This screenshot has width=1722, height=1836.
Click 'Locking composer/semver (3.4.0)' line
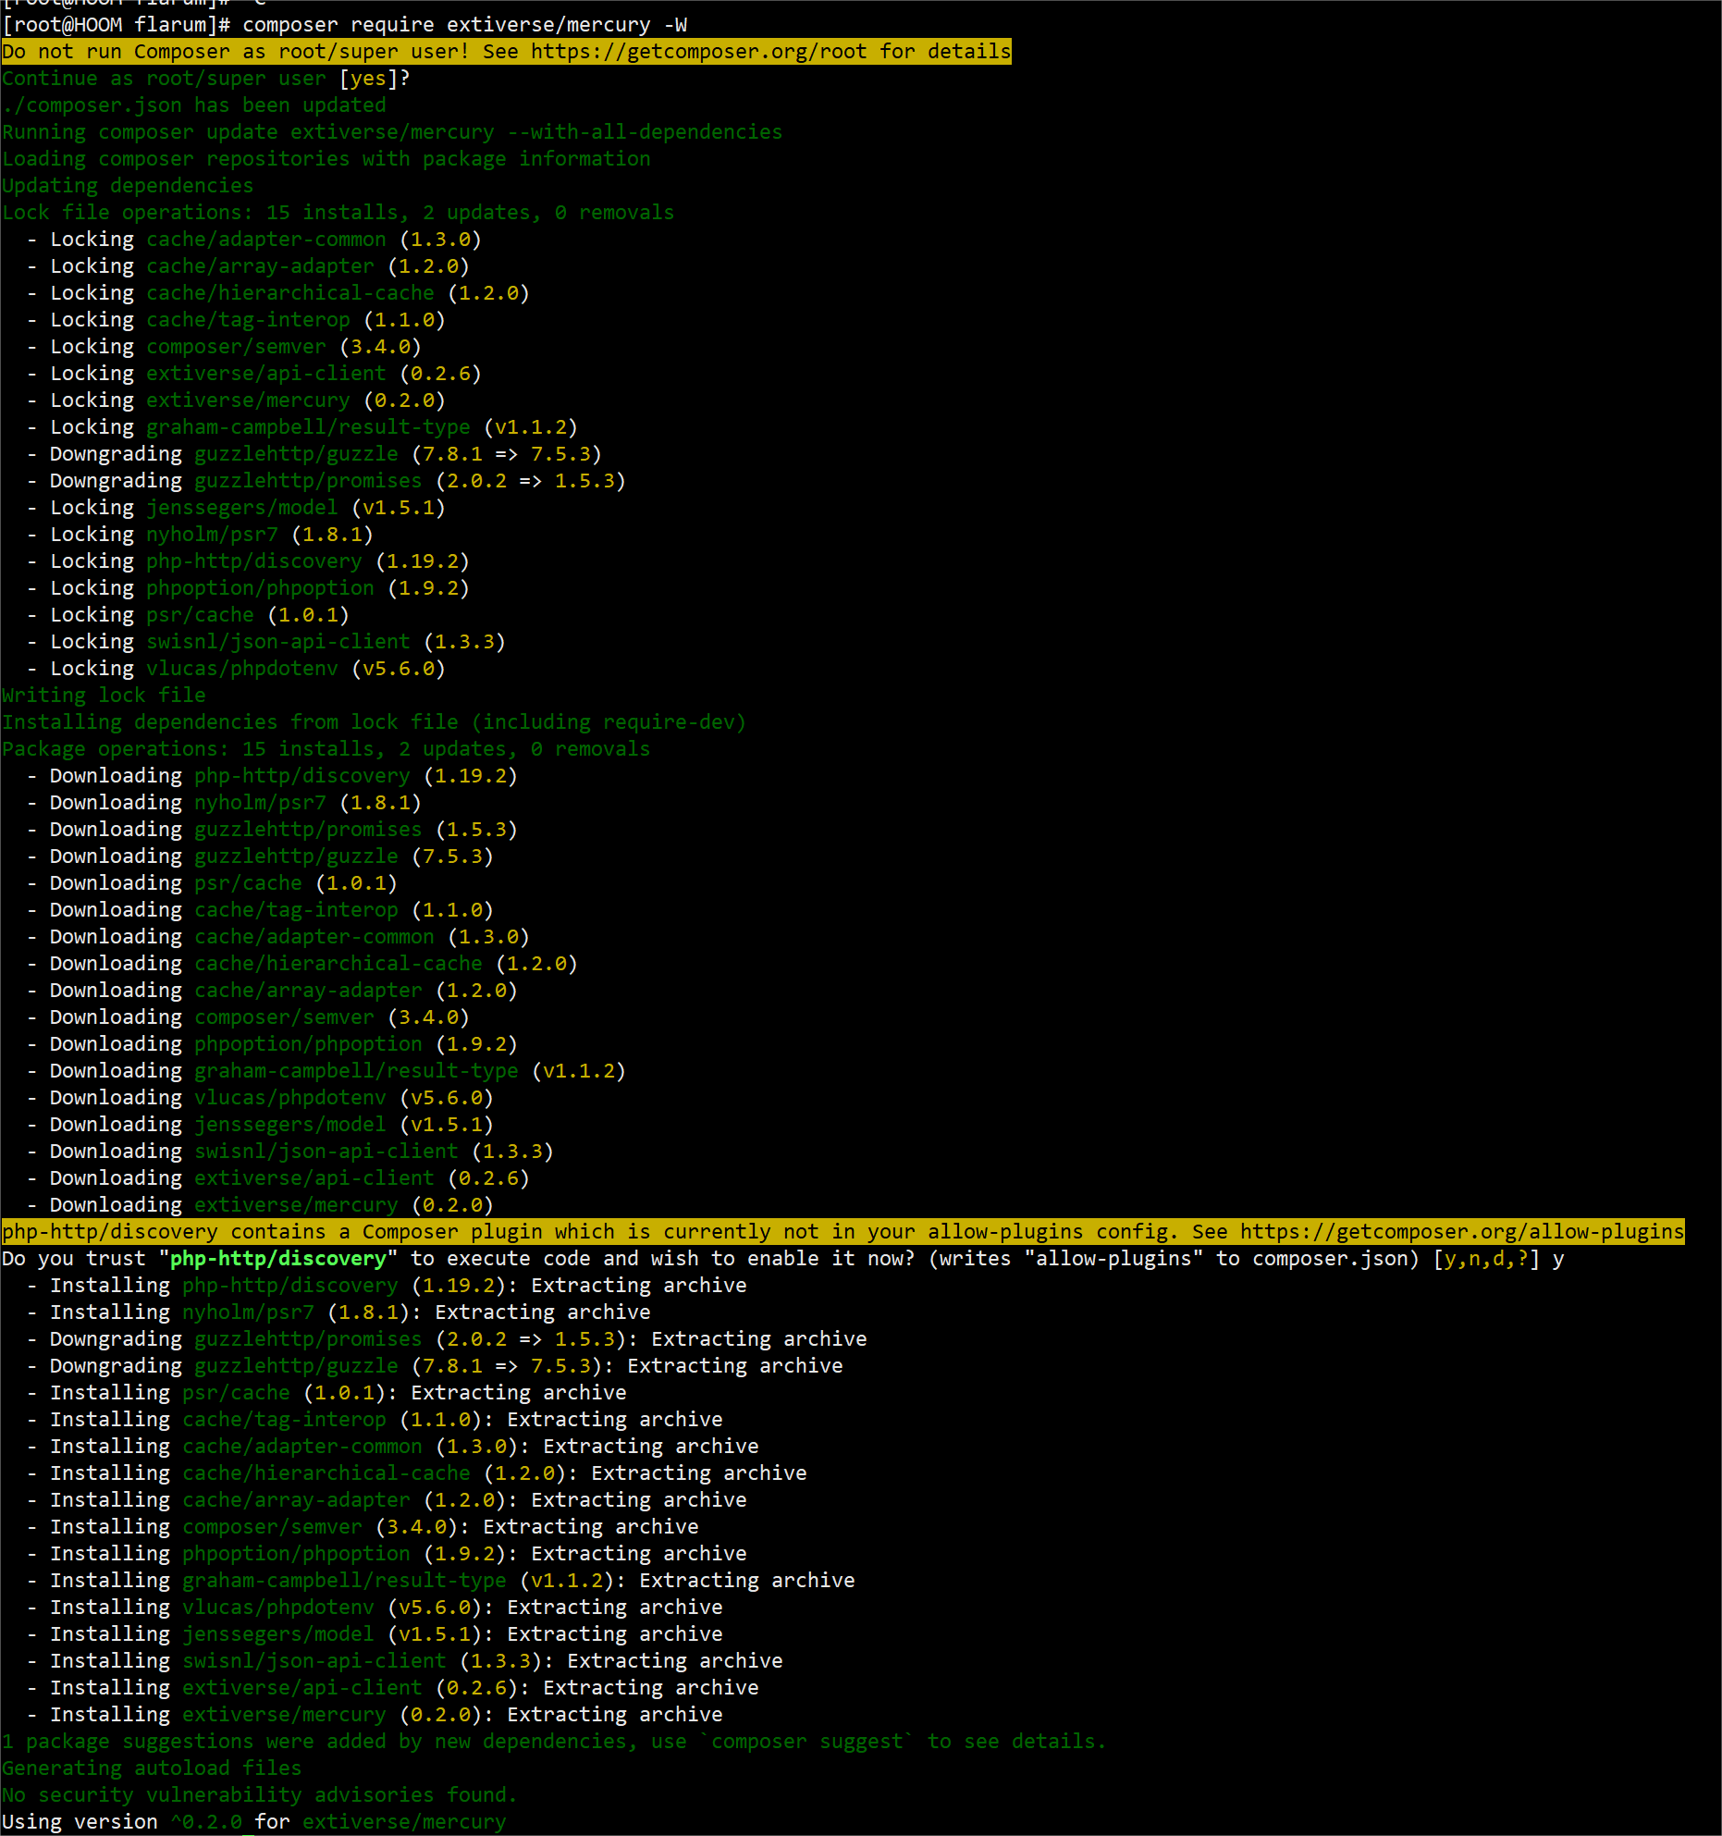point(224,347)
